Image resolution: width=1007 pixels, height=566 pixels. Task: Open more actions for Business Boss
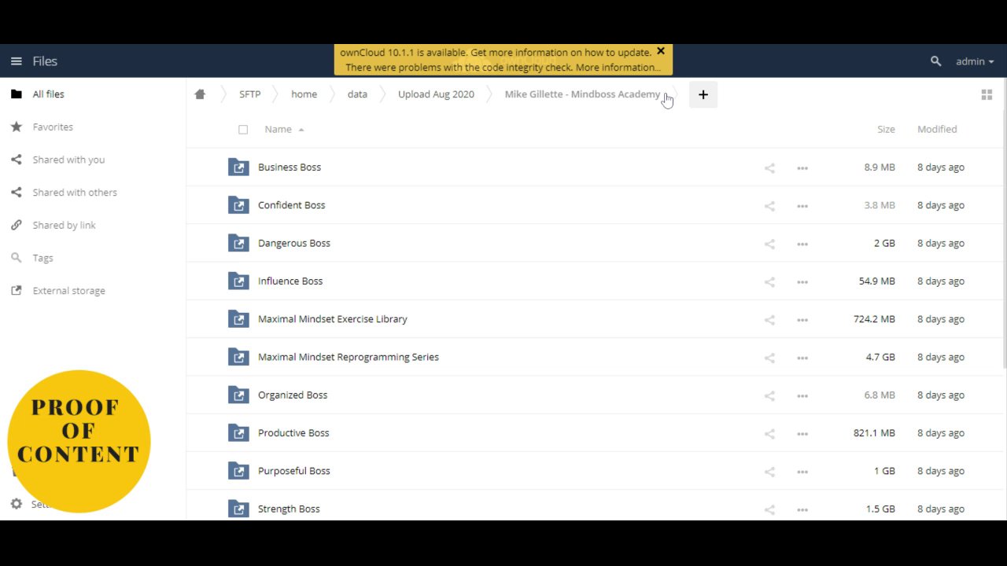[802, 167]
